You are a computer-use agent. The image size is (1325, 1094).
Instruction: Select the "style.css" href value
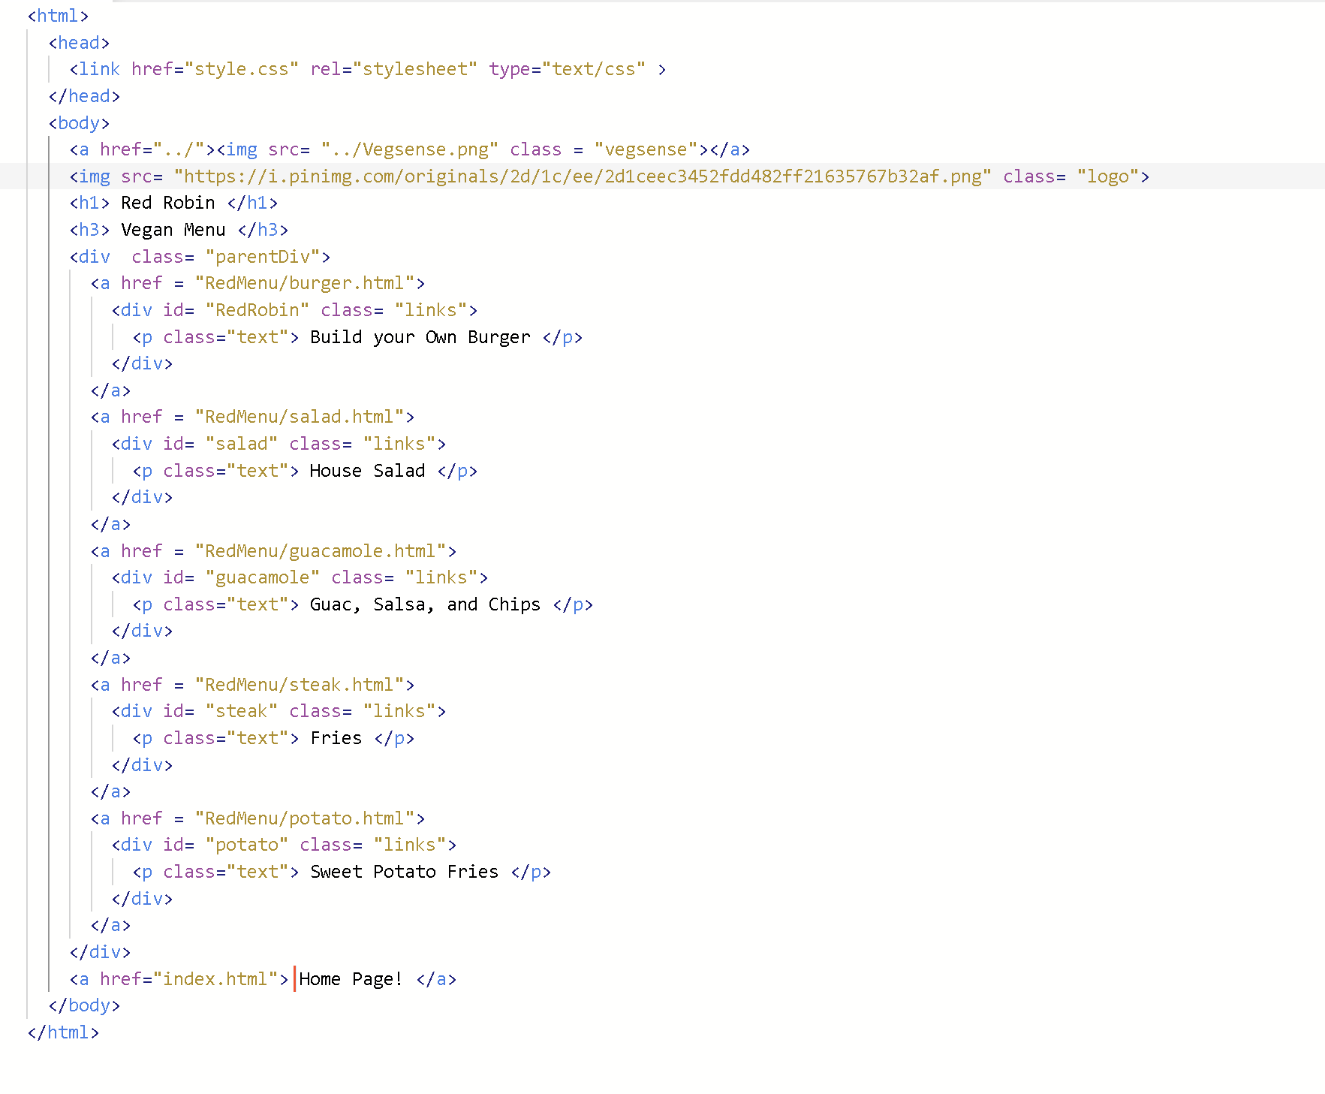tap(242, 69)
